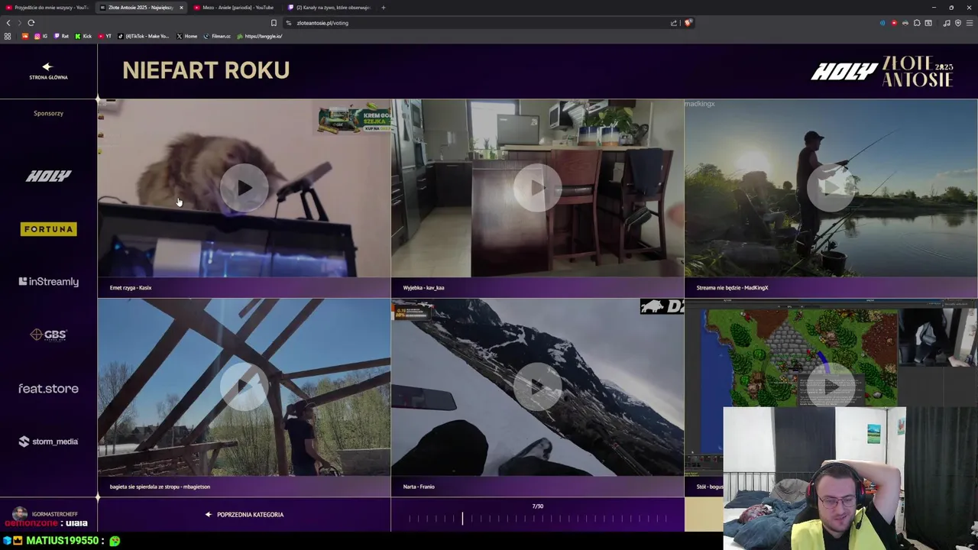The width and height of the screenshot is (978, 550).
Task: Open the IG bookmark
Action: point(40,36)
